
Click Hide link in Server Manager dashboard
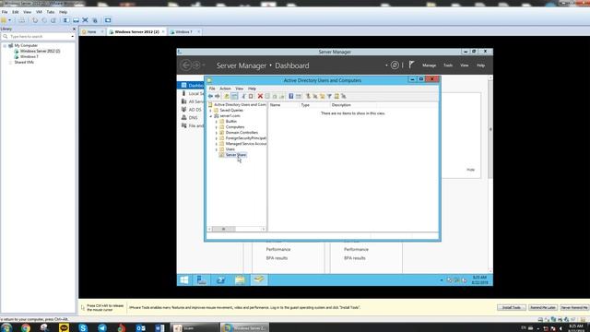click(470, 170)
